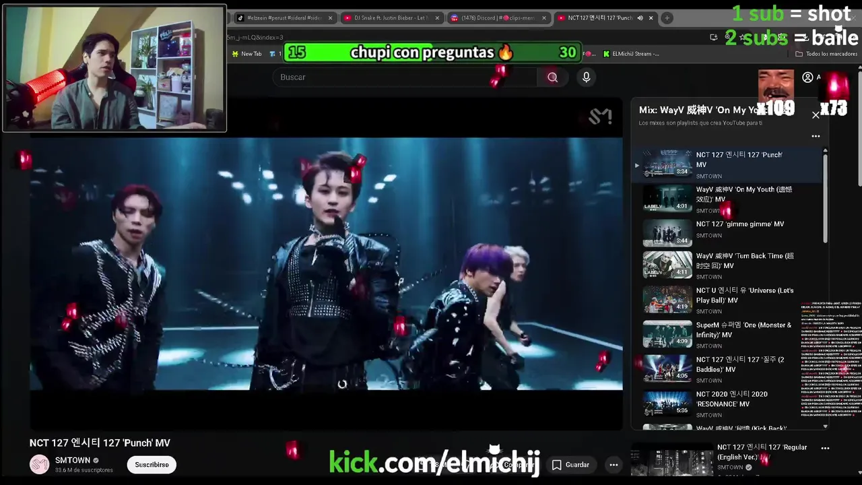Open NCT 2020 'RESONANCE' MV entry
The width and height of the screenshot is (862, 485).
coord(731,403)
